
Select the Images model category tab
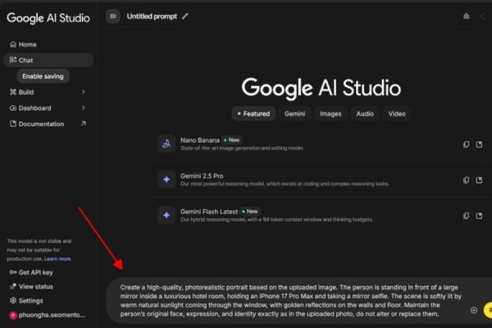(330, 114)
